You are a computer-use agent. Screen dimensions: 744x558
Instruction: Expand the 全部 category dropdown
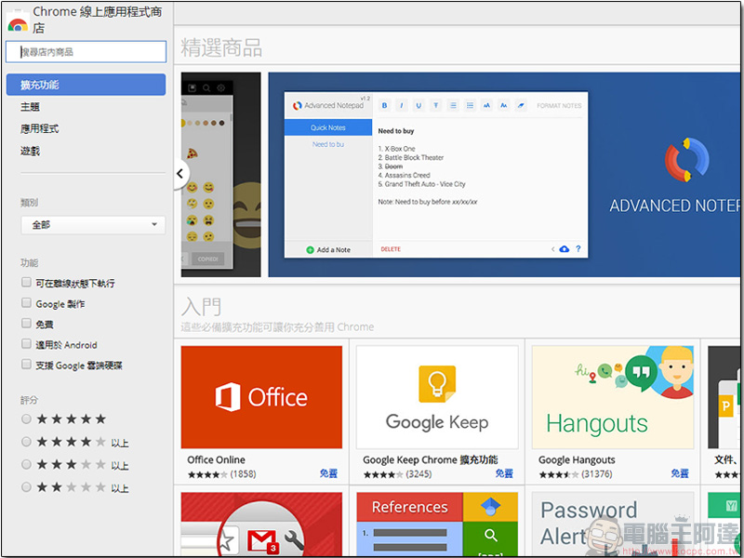pos(93,224)
